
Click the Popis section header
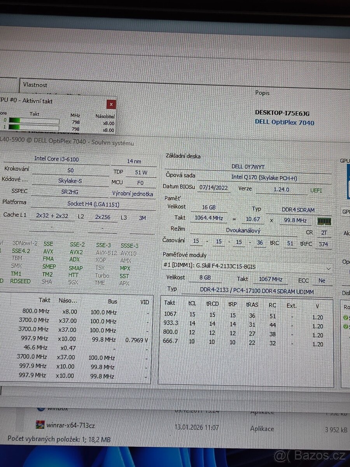(x=262, y=93)
